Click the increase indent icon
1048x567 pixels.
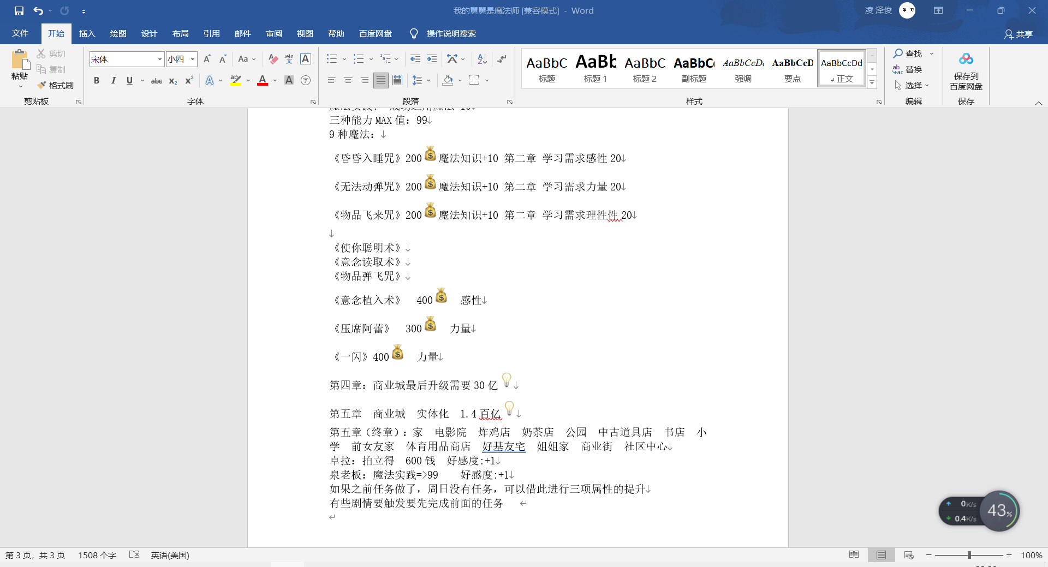pyautogui.click(x=432, y=59)
